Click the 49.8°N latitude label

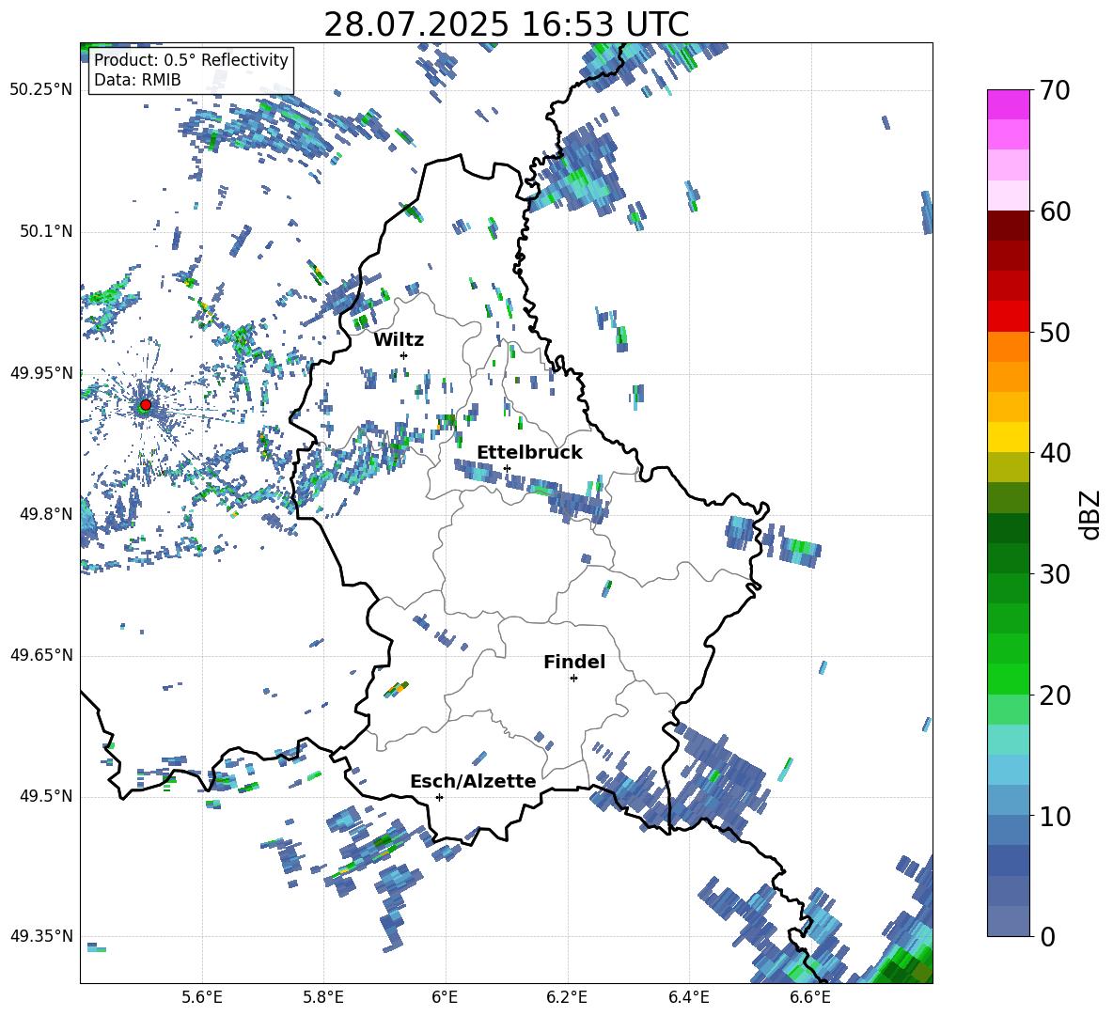[46, 514]
